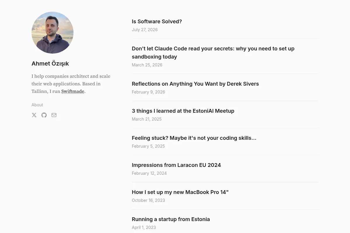Follow the Swiftmade link
The height and width of the screenshot is (233, 350).
(x=73, y=91)
